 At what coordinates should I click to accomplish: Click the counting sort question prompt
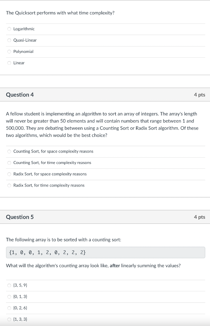pyautogui.click(x=64, y=240)
